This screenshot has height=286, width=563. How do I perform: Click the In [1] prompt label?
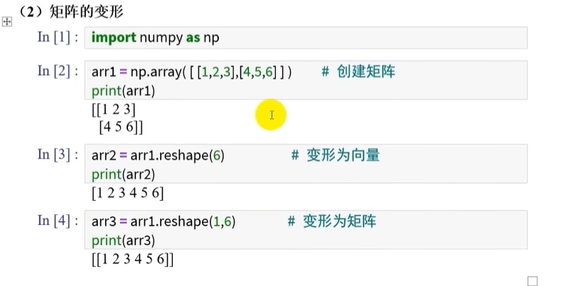pos(58,38)
